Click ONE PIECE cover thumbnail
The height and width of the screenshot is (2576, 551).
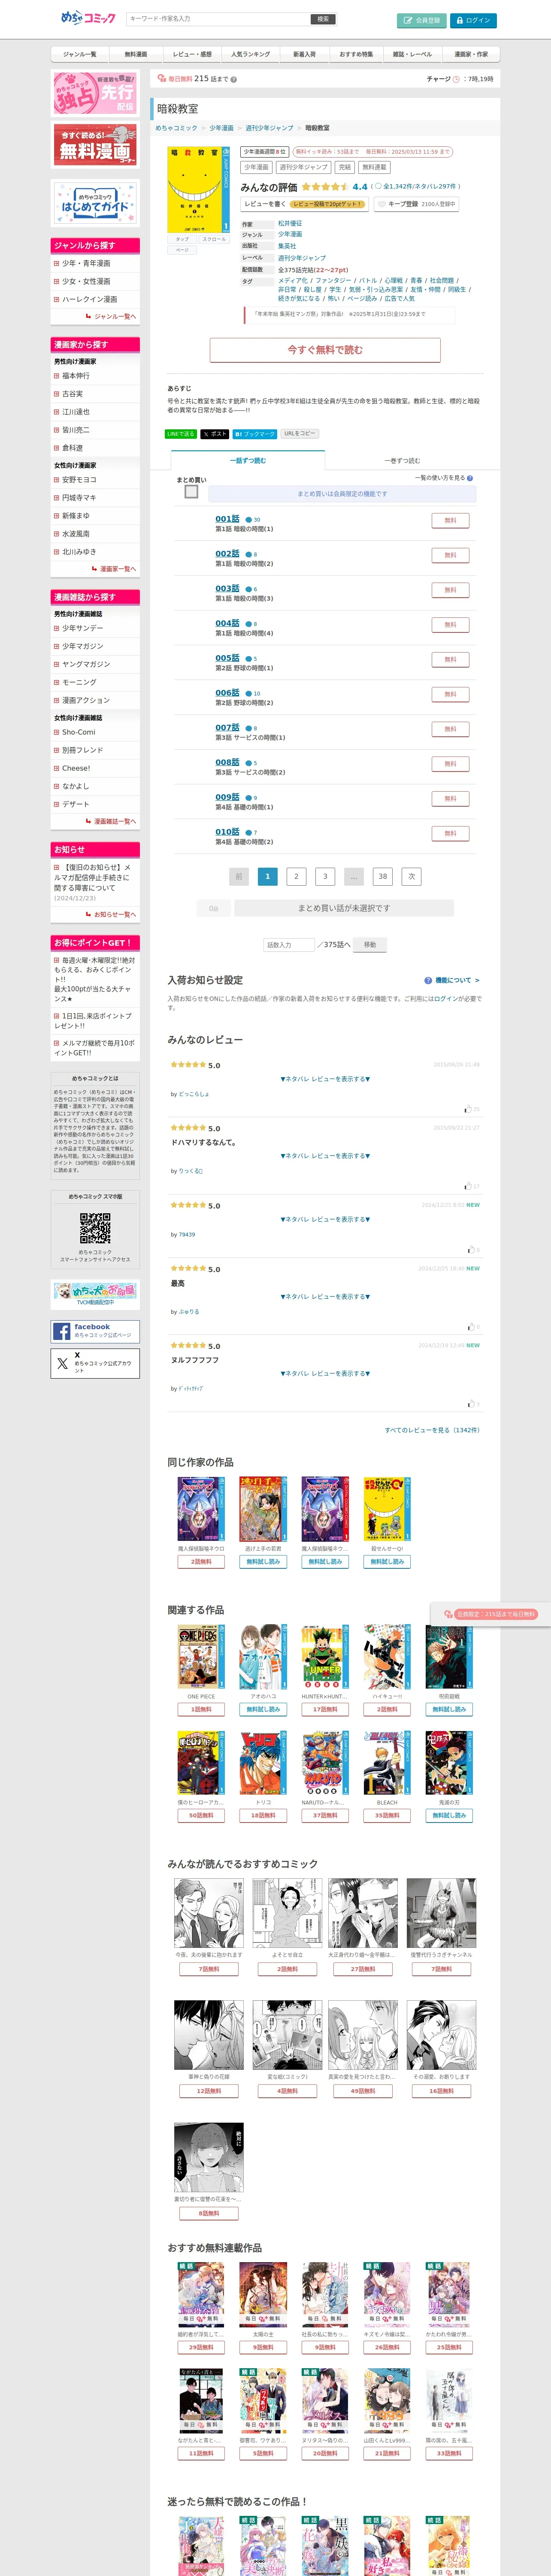pos(201,1656)
